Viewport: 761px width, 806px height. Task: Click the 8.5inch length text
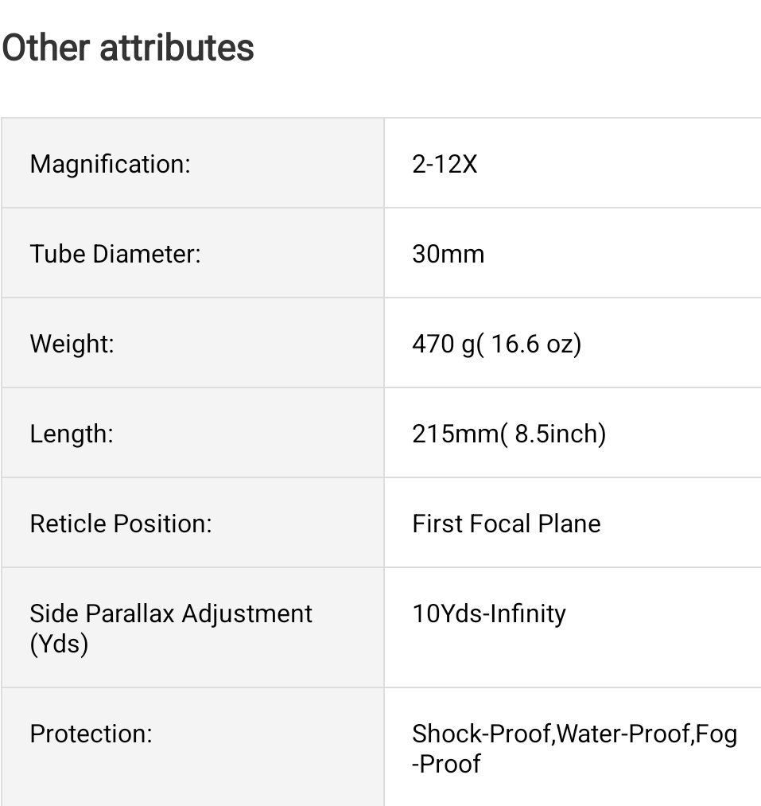(x=560, y=434)
